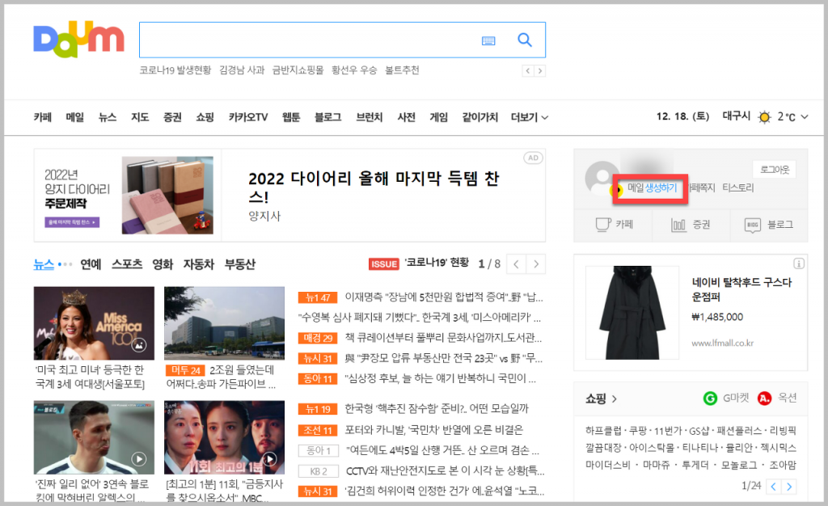Image resolution: width=828 pixels, height=506 pixels.
Task: Click trending keyword 황선우 우승
Action: [x=354, y=70]
